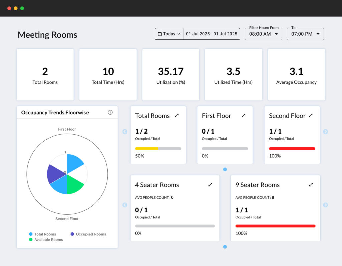The height and width of the screenshot is (266, 342).
Task: Click the Occupancy Trends info icon
Action: coord(110,113)
